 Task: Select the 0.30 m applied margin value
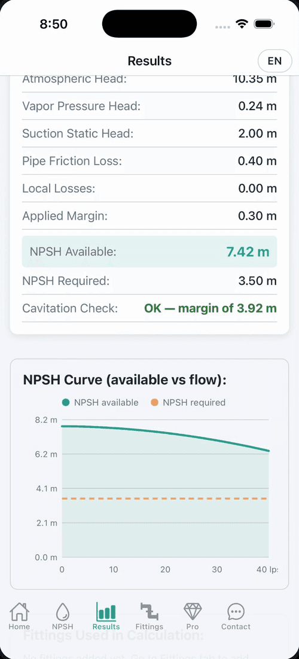(x=257, y=216)
